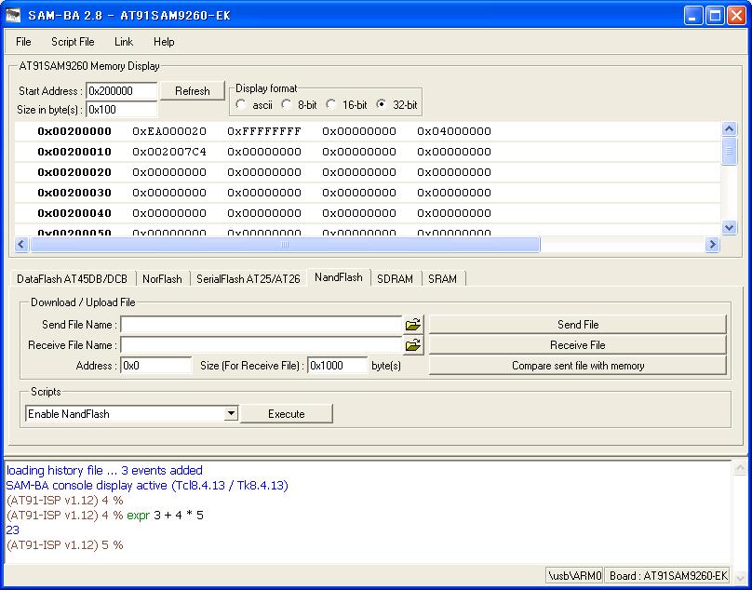This screenshot has width=752, height=590.
Task: Click memory value 0xFFFFFFFF
Action: pyautogui.click(x=264, y=131)
